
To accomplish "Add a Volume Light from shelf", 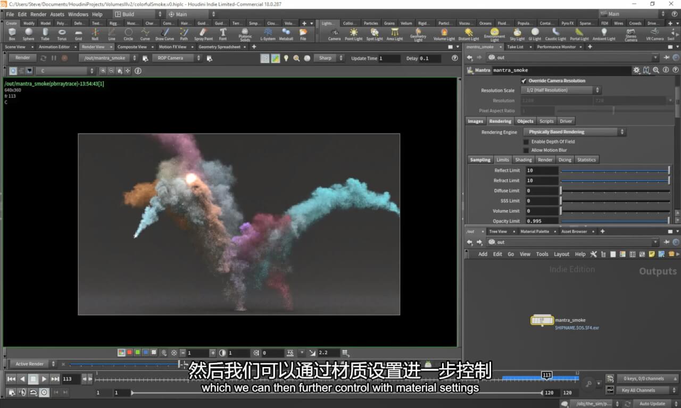I will click(444, 35).
